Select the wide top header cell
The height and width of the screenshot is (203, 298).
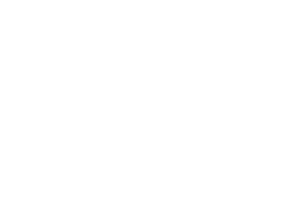(154, 5)
